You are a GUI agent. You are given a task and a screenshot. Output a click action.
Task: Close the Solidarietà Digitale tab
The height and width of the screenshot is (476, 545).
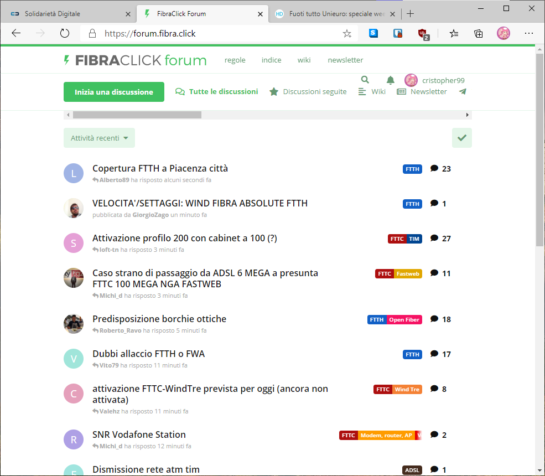[128, 14]
